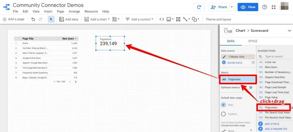Click the ADD A FIELD link
This screenshot has width=293, height=132.
point(272,124)
